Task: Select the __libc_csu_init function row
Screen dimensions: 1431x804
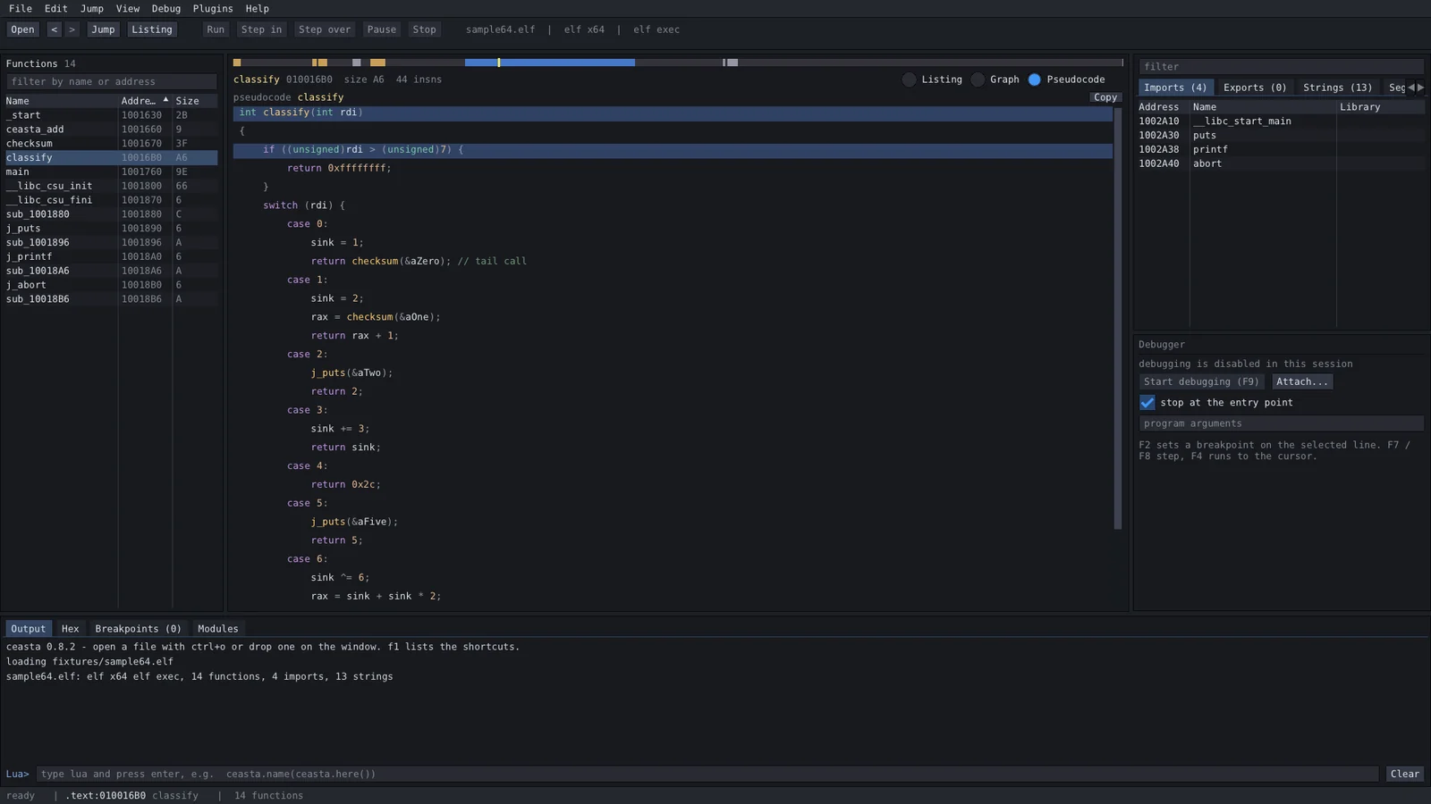Action: (112, 186)
